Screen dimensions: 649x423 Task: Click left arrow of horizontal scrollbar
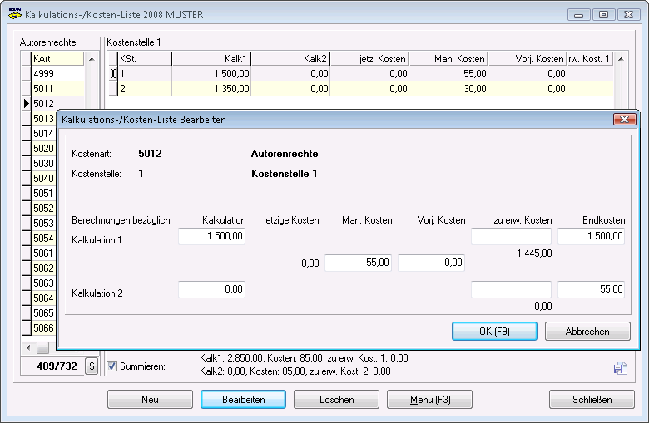tap(29, 347)
